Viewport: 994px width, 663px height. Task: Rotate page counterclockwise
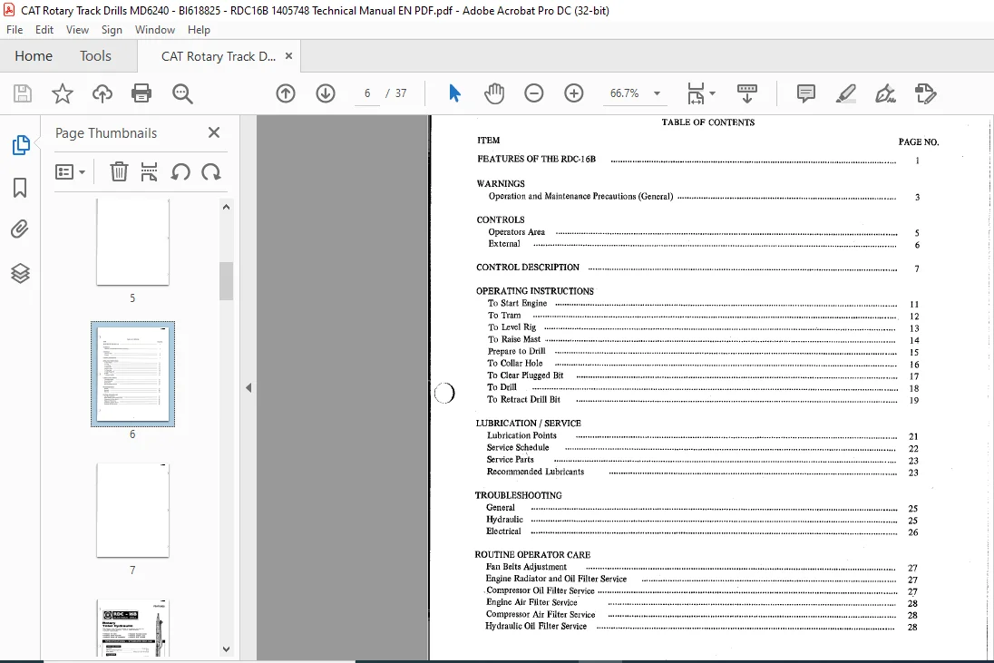180,171
